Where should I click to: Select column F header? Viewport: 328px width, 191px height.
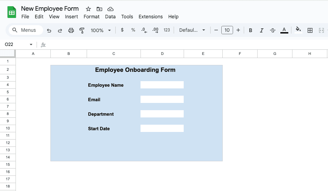tap(240, 54)
